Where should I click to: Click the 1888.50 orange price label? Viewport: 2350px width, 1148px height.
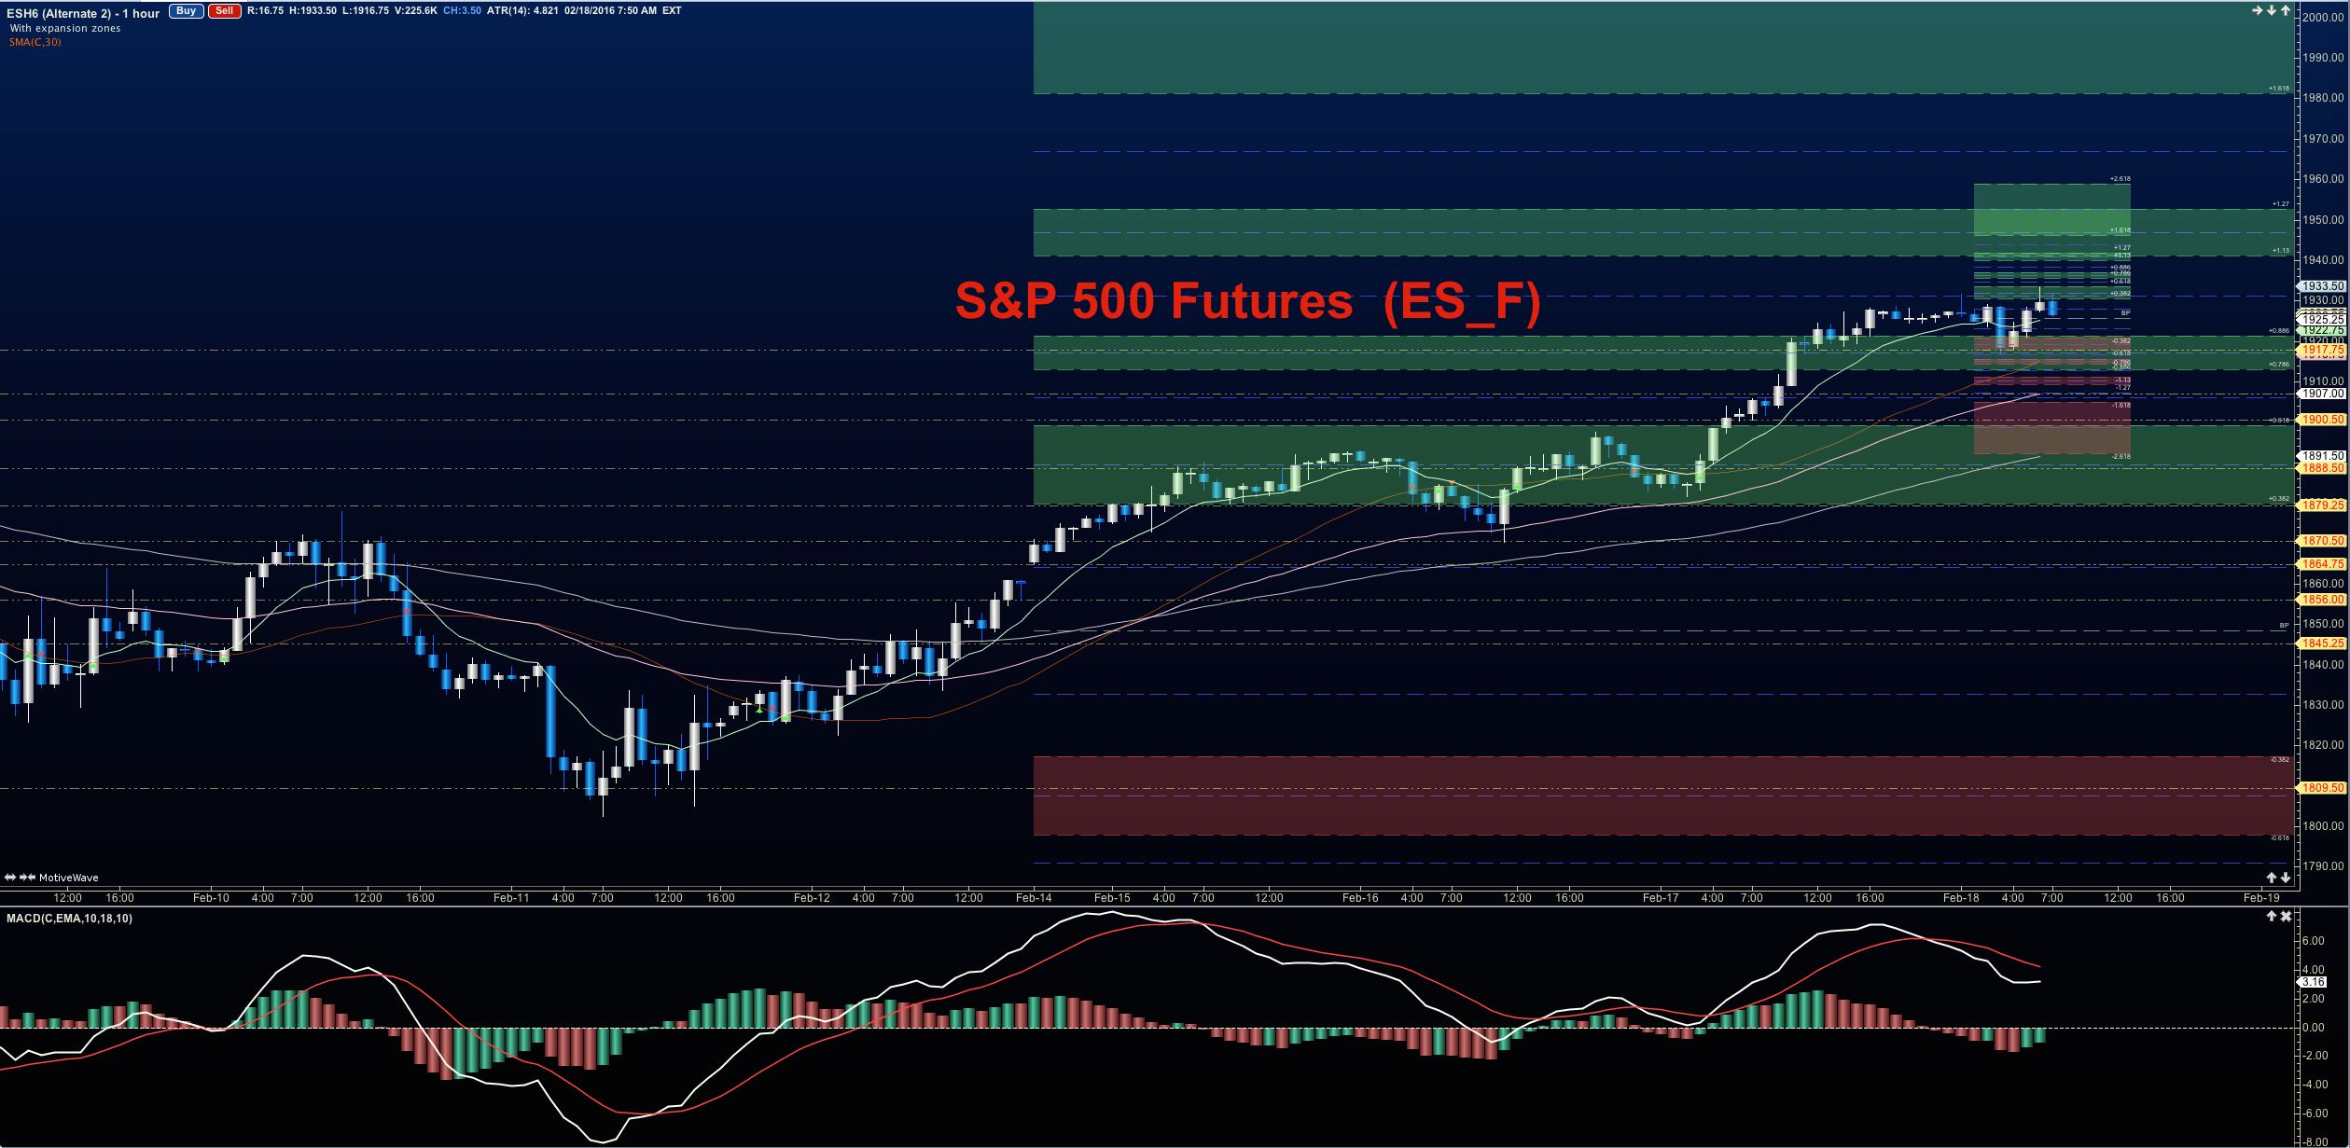(2322, 468)
